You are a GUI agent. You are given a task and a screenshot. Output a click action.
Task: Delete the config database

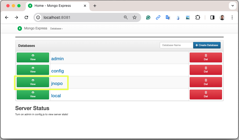[206, 70]
